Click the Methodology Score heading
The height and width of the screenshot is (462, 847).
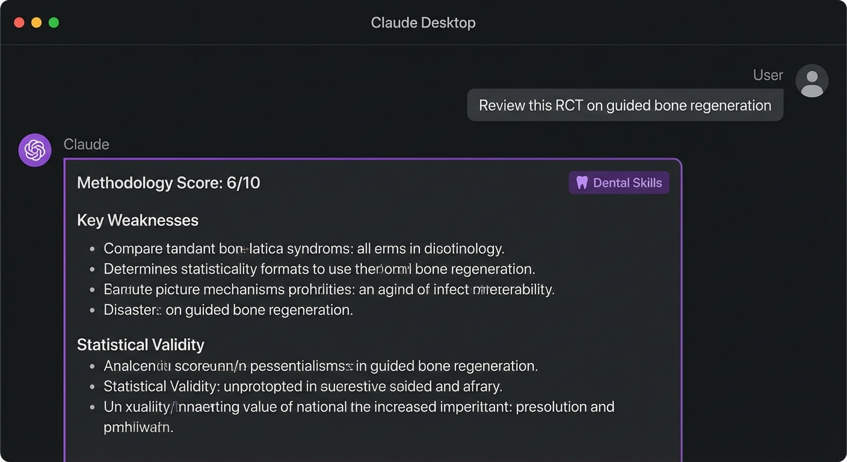tap(168, 182)
